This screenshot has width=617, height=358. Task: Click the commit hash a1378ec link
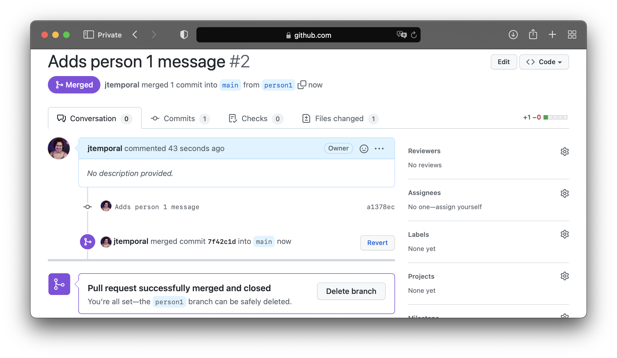pos(380,207)
